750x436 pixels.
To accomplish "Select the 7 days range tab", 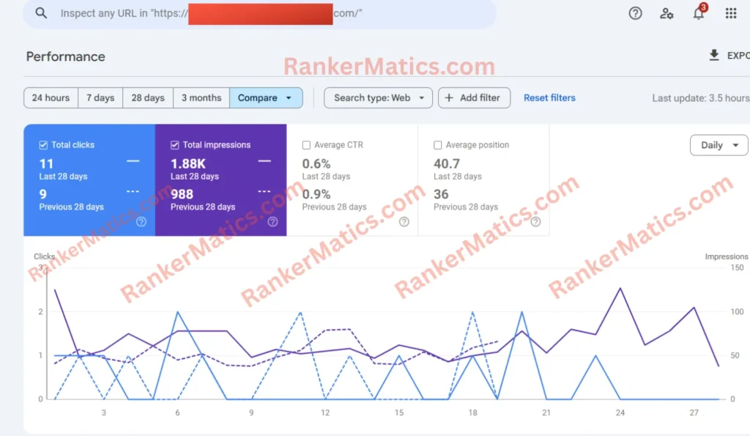I will pyautogui.click(x=100, y=97).
